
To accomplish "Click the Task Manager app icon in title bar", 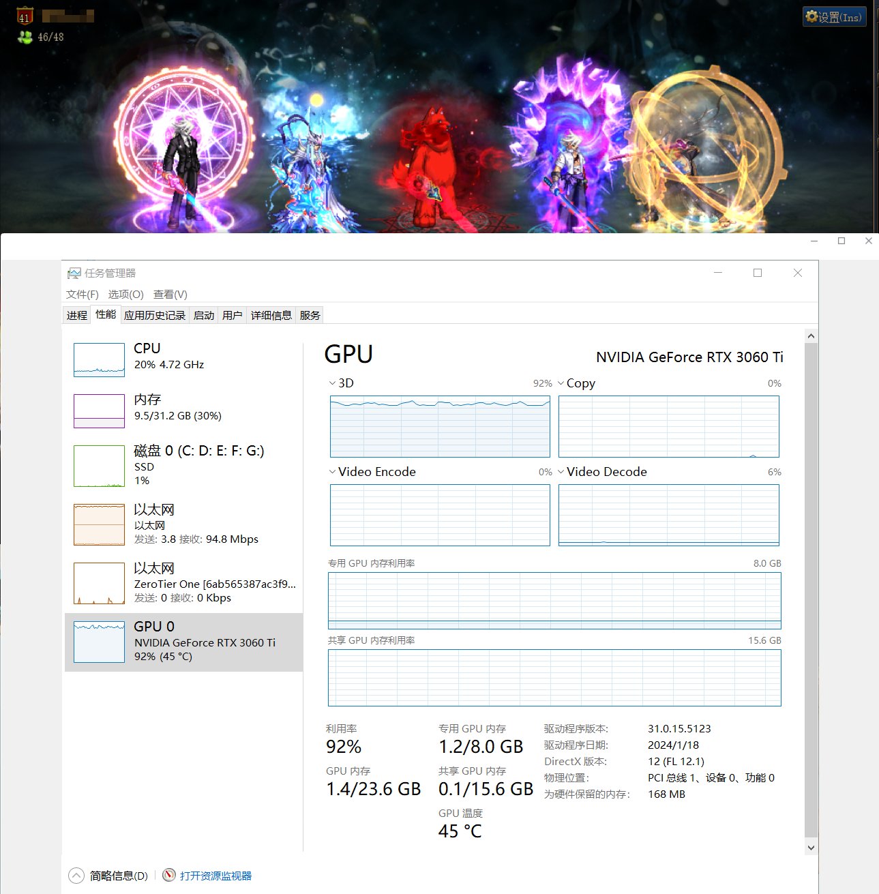I will (x=74, y=273).
